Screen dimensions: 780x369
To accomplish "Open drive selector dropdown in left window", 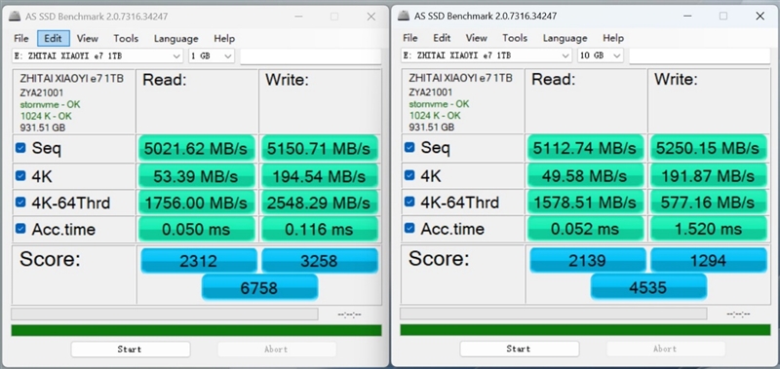I will (x=97, y=56).
